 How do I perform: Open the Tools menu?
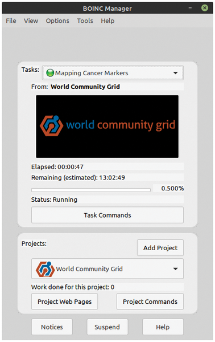pyautogui.click(x=85, y=21)
